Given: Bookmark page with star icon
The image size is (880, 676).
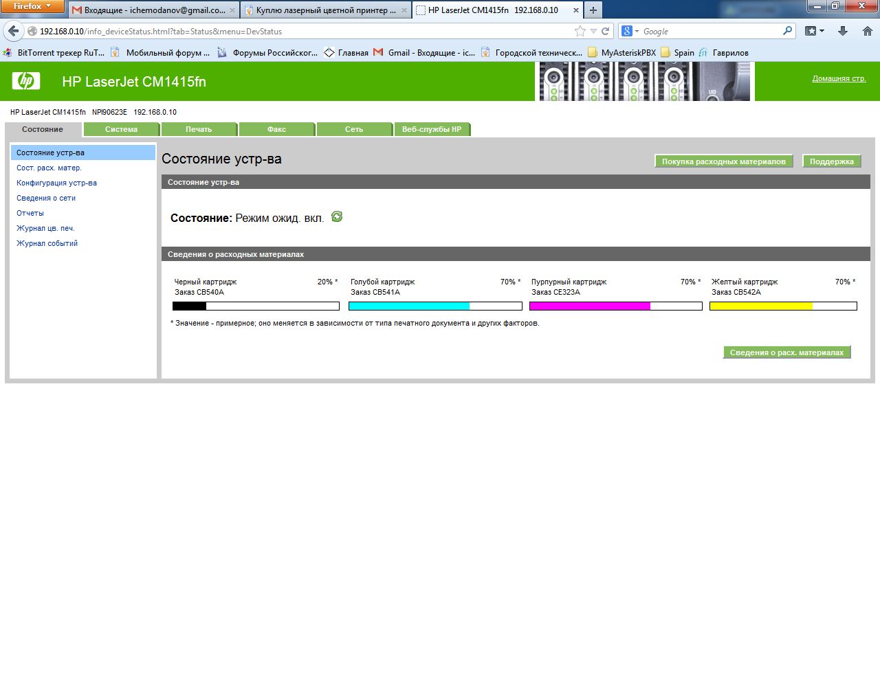Looking at the screenshot, I should (x=580, y=31).
